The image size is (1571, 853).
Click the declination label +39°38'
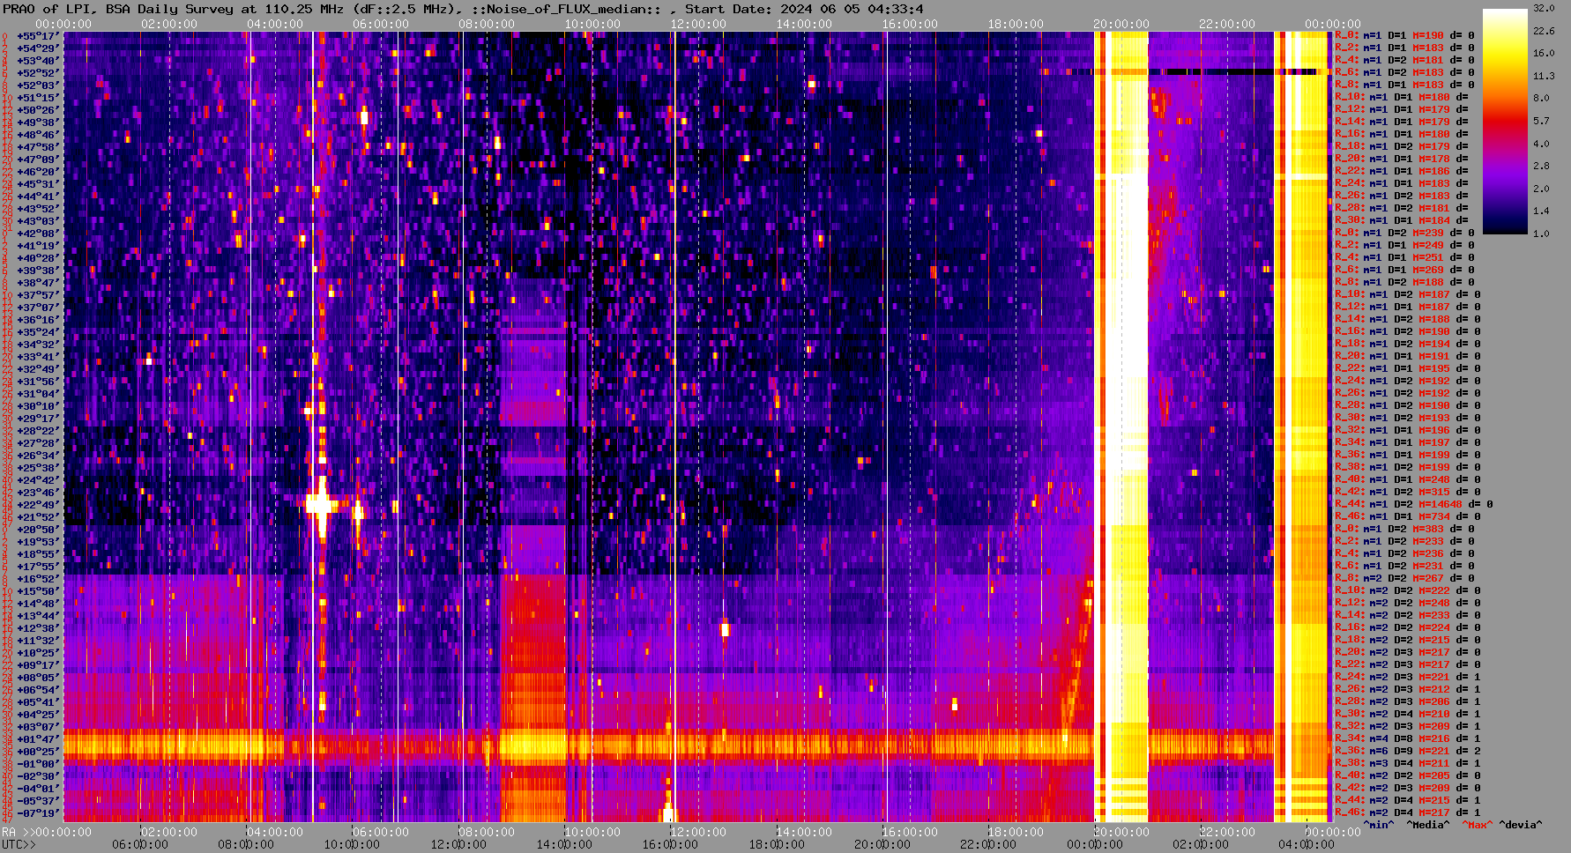pyautogui.click(x=37, y=271)
